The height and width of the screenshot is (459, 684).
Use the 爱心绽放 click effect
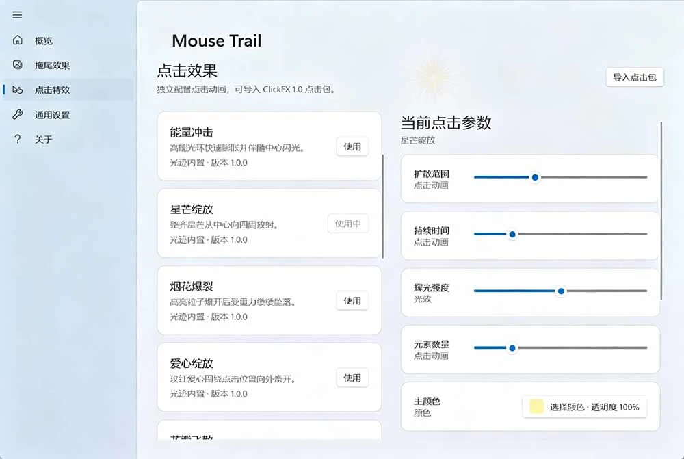click(352, 378)
